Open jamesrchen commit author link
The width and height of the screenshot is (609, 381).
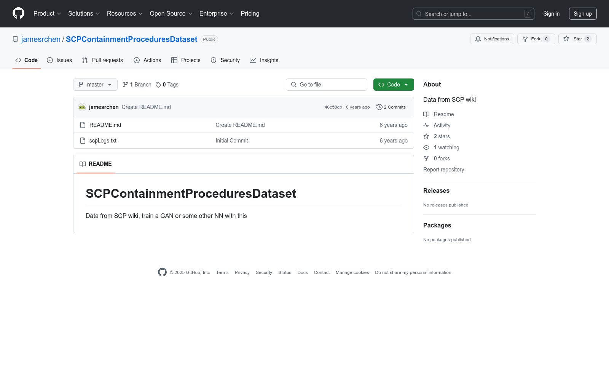pyautogui.click(x=104, y=107)
